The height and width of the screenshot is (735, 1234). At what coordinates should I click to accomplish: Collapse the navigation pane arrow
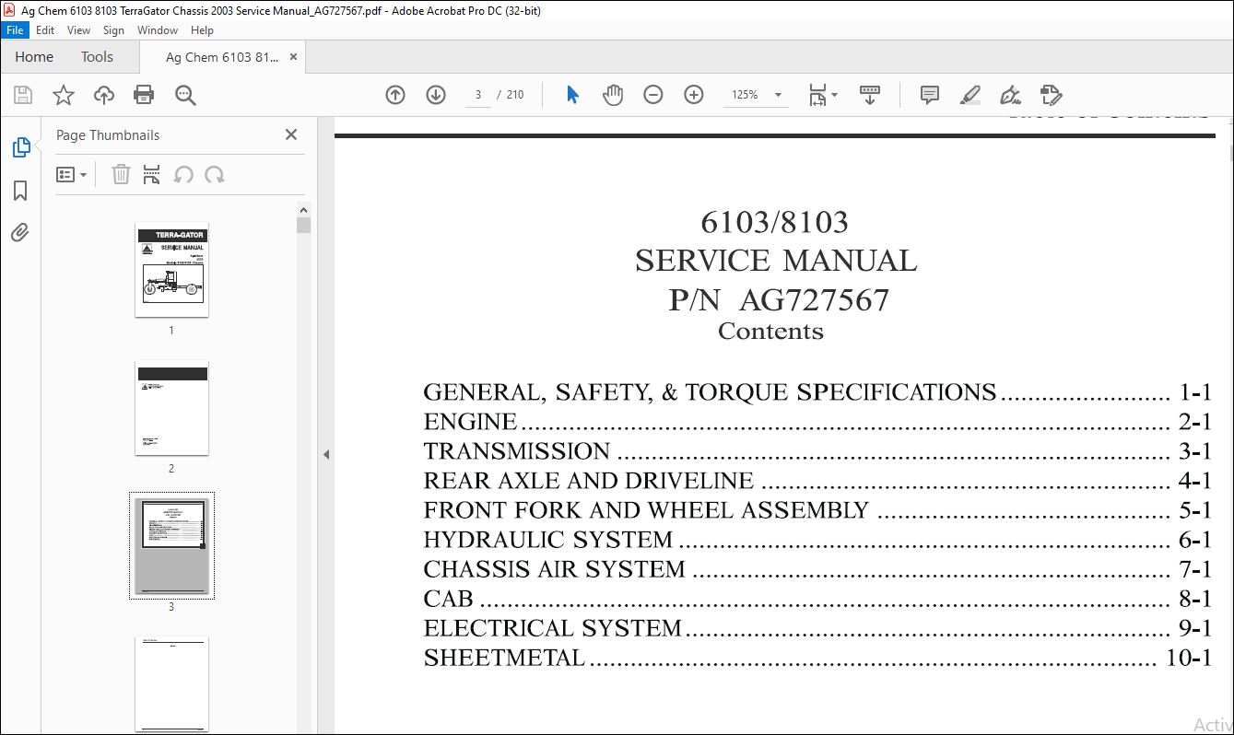[326, 454]
